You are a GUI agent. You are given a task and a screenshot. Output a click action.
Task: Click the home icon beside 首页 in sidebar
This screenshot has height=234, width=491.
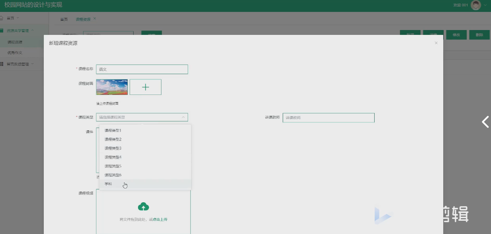(1, 18)
